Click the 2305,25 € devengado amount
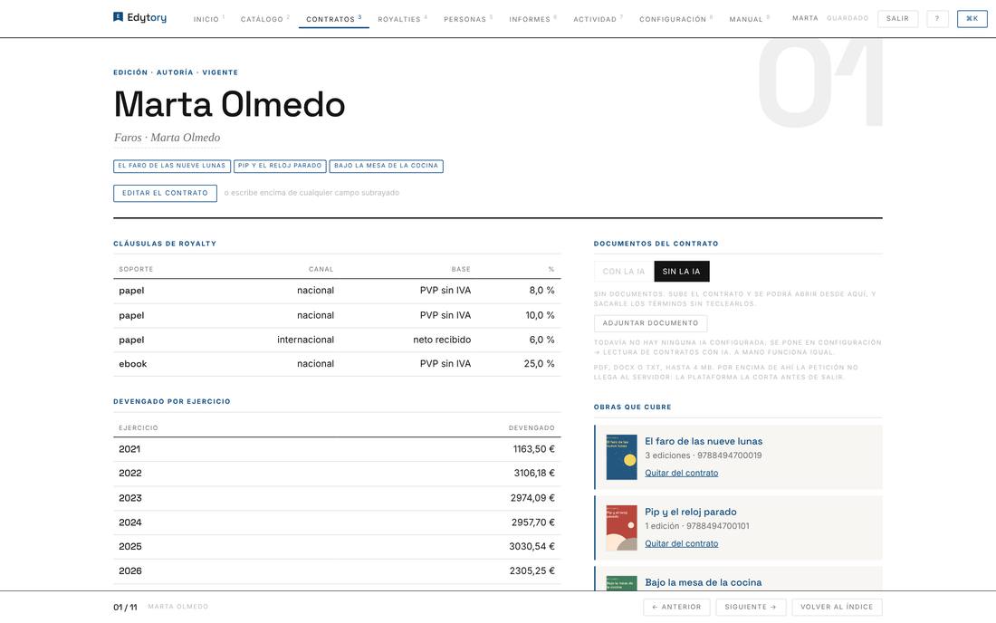This screenshot has height=623, width=996. pos(532,570)
